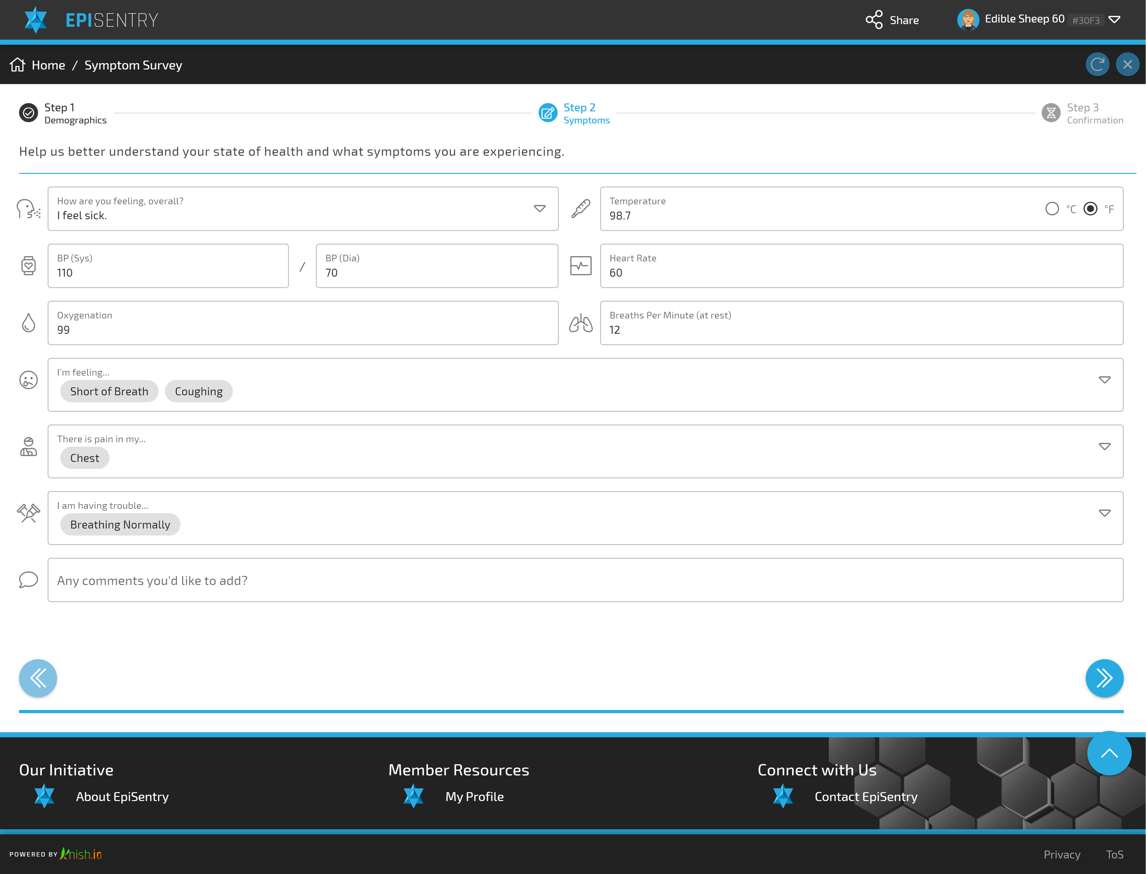Image resolution: width=1146 pixels, height=874 pixels.
Task: Open the Privacy link in footer
Action: [1062, 854]
